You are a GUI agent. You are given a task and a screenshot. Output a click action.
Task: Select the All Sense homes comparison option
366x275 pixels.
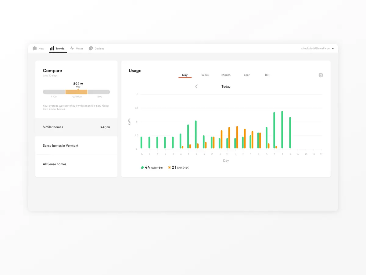pyautogui.click(x=76, y=164)
